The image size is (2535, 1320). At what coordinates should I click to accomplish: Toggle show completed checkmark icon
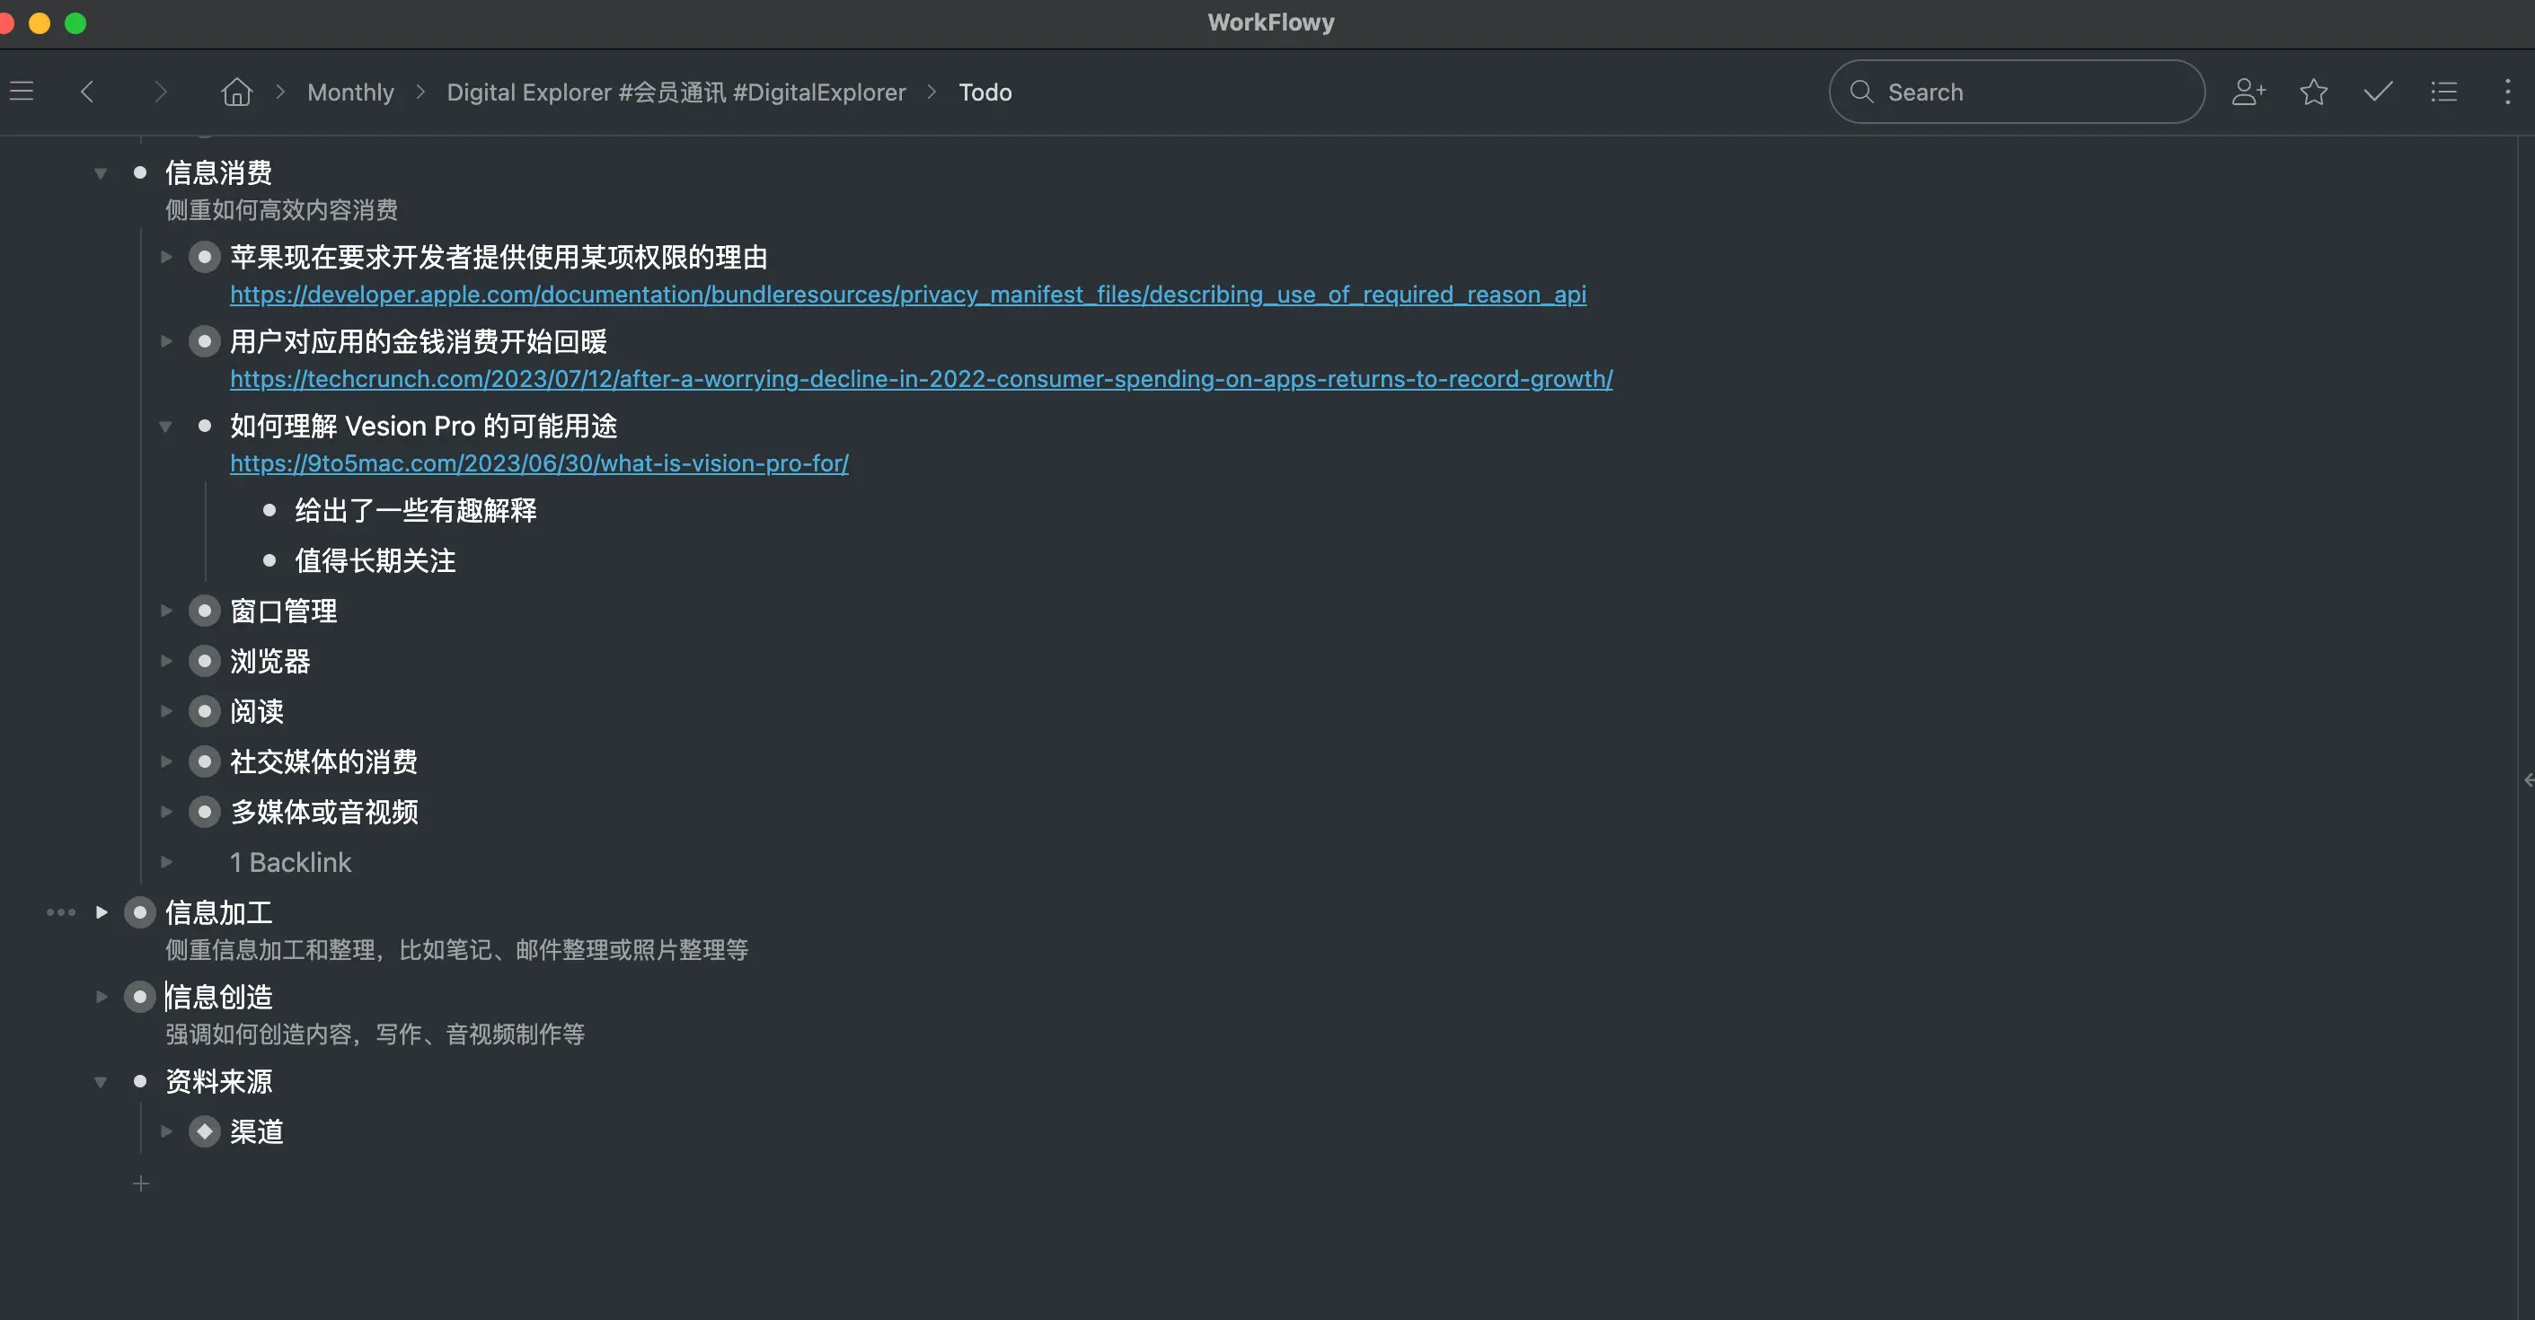[x=2379, y=92]
